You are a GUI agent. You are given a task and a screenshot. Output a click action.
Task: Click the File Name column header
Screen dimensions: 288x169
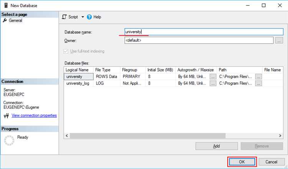point(273,70)
